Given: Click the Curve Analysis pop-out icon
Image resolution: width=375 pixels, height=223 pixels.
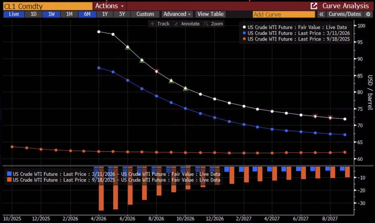Looking at the screenshot, I should coord(313,6).
